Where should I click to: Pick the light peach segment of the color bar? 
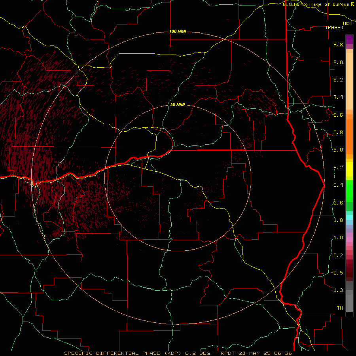tap(349, 81)
